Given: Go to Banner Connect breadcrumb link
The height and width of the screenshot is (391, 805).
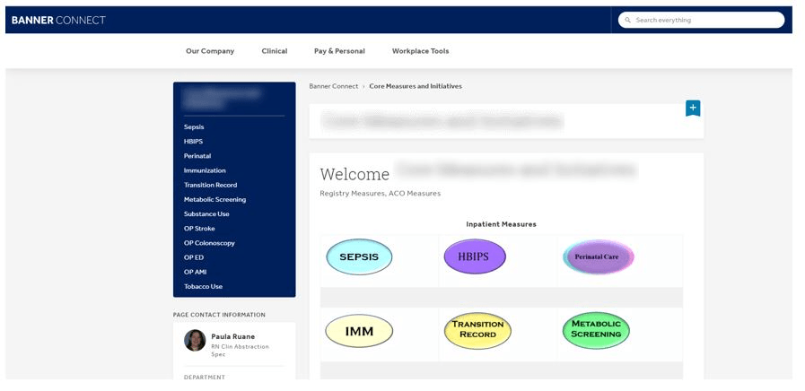Looking at the screenshot, I should pos(334,86).
